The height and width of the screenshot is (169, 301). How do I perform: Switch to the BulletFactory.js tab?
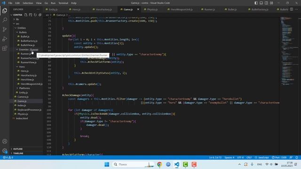coord(260,9)
